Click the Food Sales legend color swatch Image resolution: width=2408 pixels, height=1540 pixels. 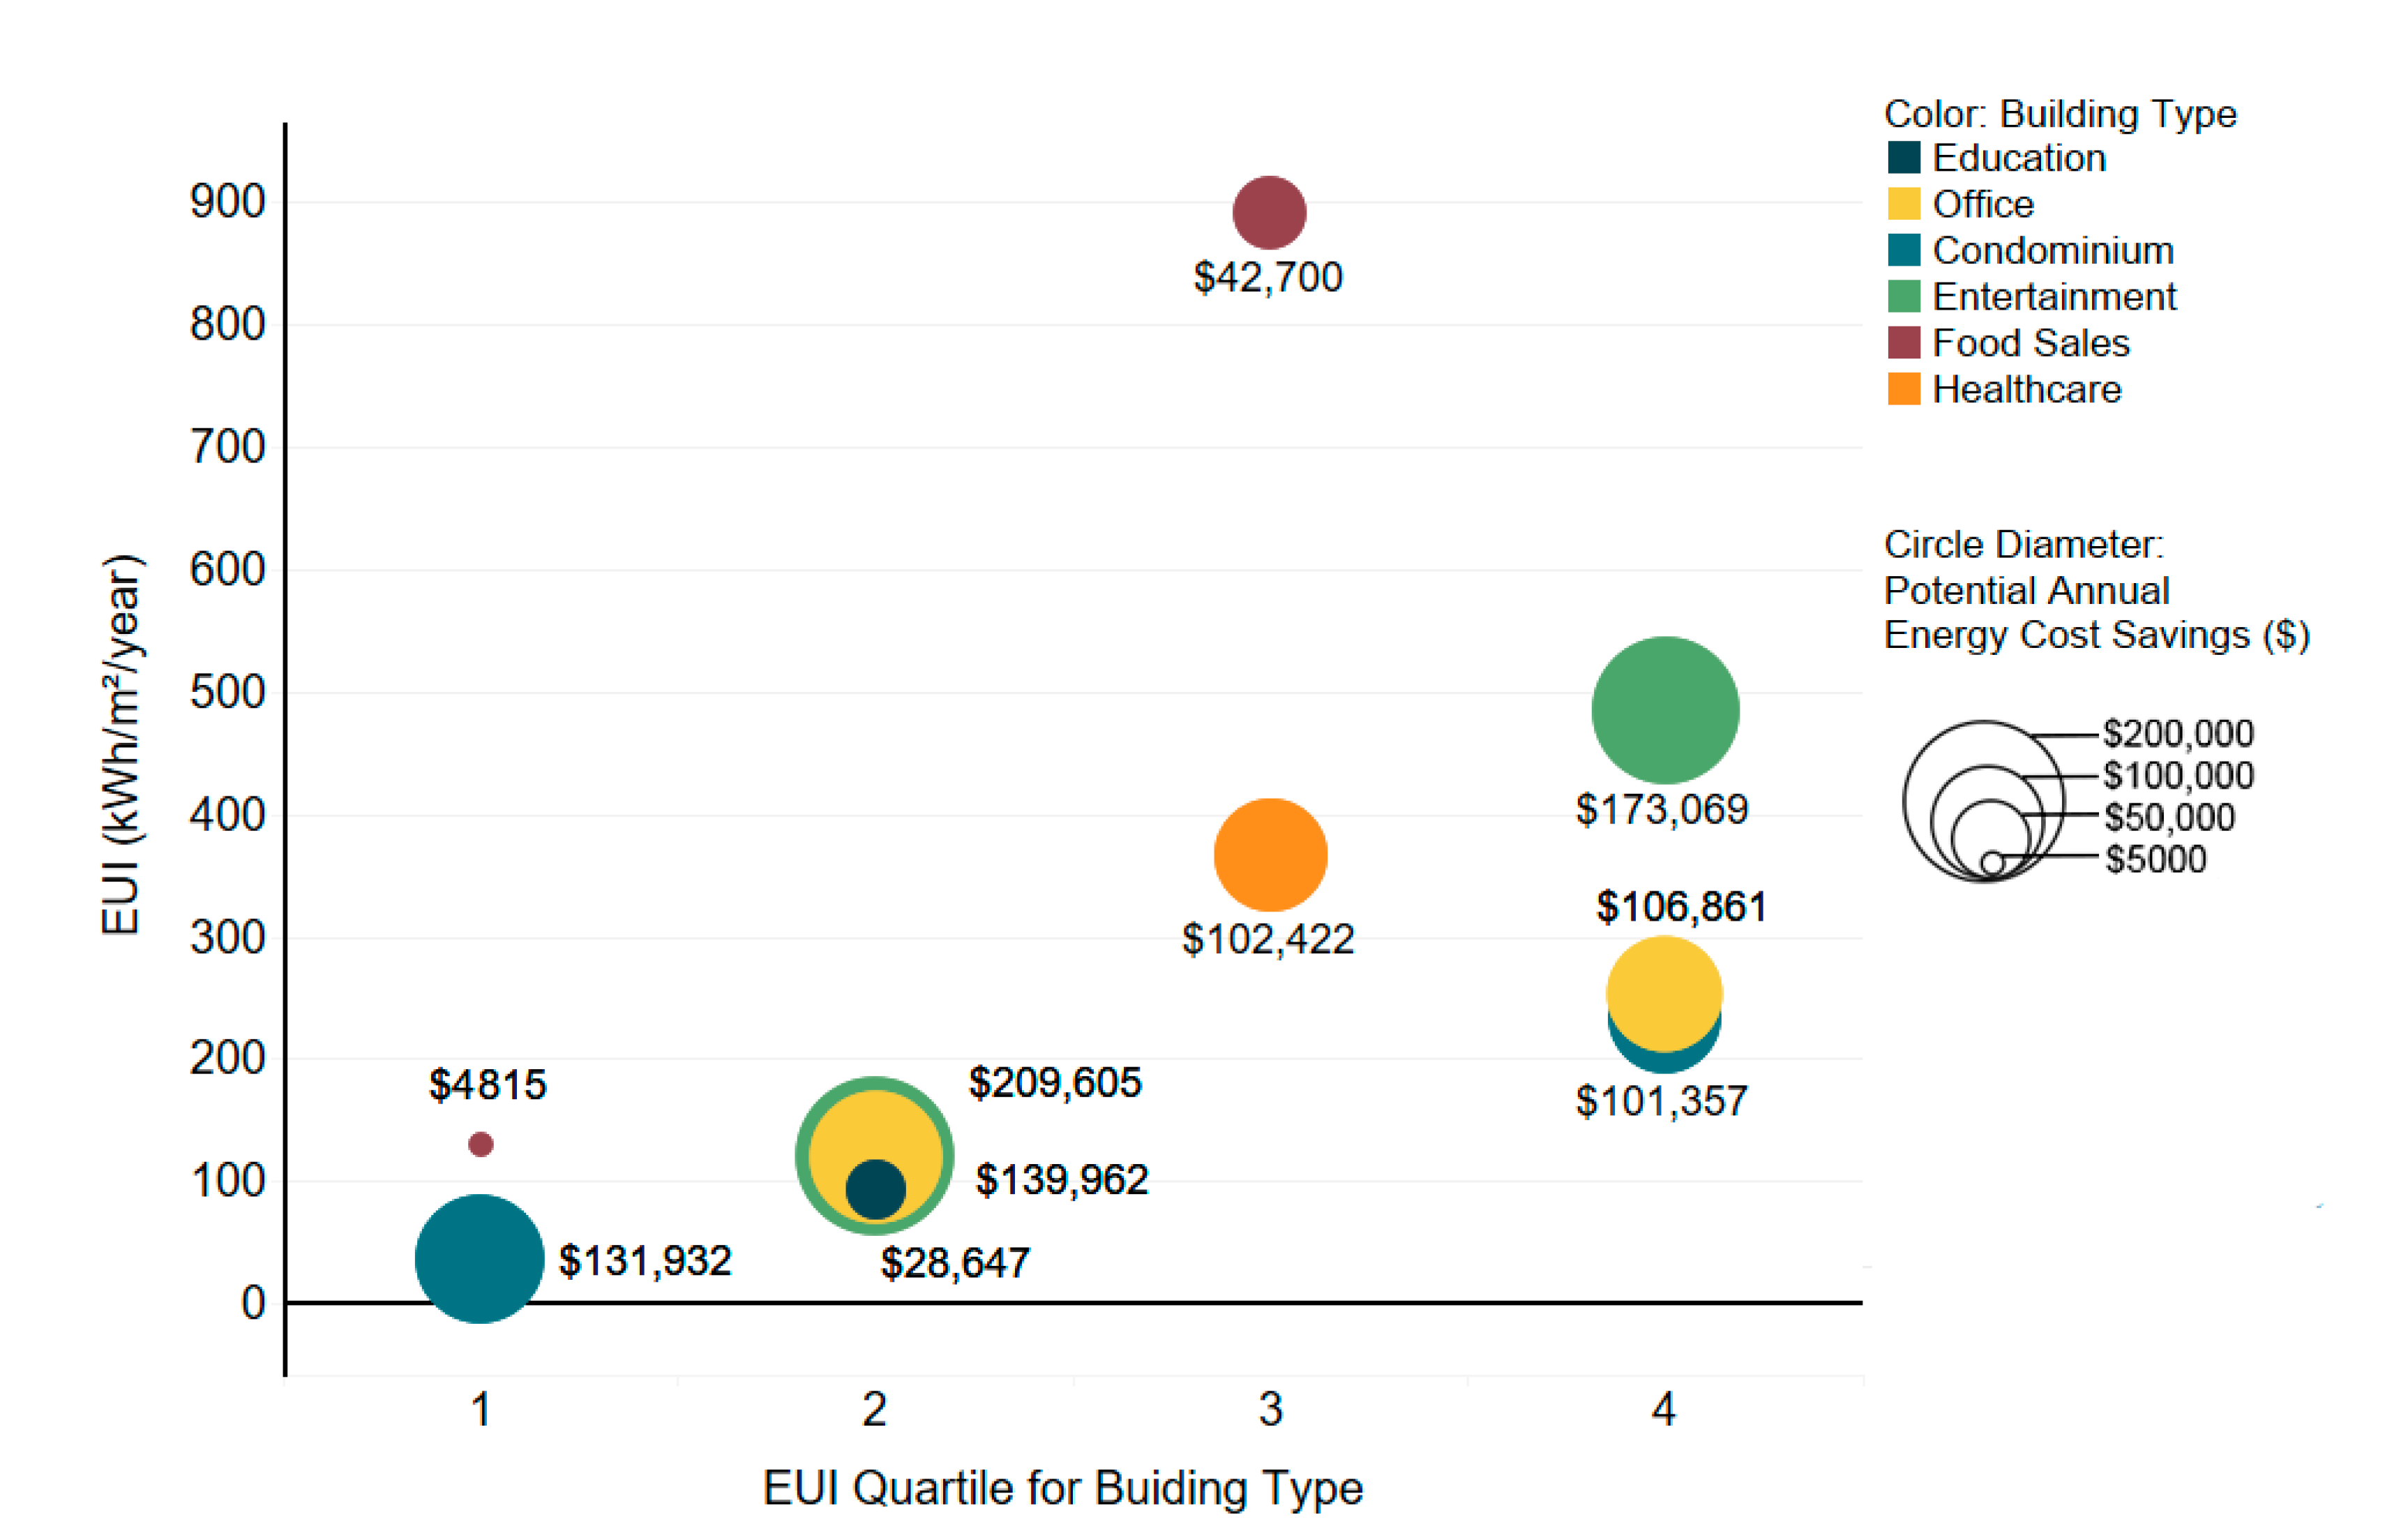coord(1904,343)
